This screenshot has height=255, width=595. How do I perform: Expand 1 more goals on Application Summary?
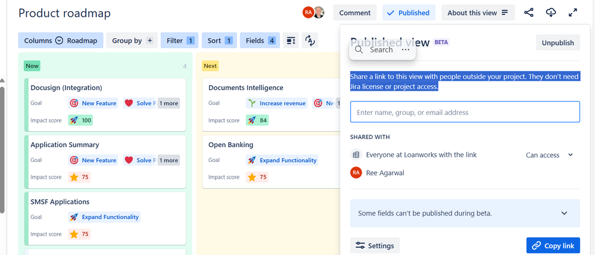pyautogui.click(x=169, y=160)
